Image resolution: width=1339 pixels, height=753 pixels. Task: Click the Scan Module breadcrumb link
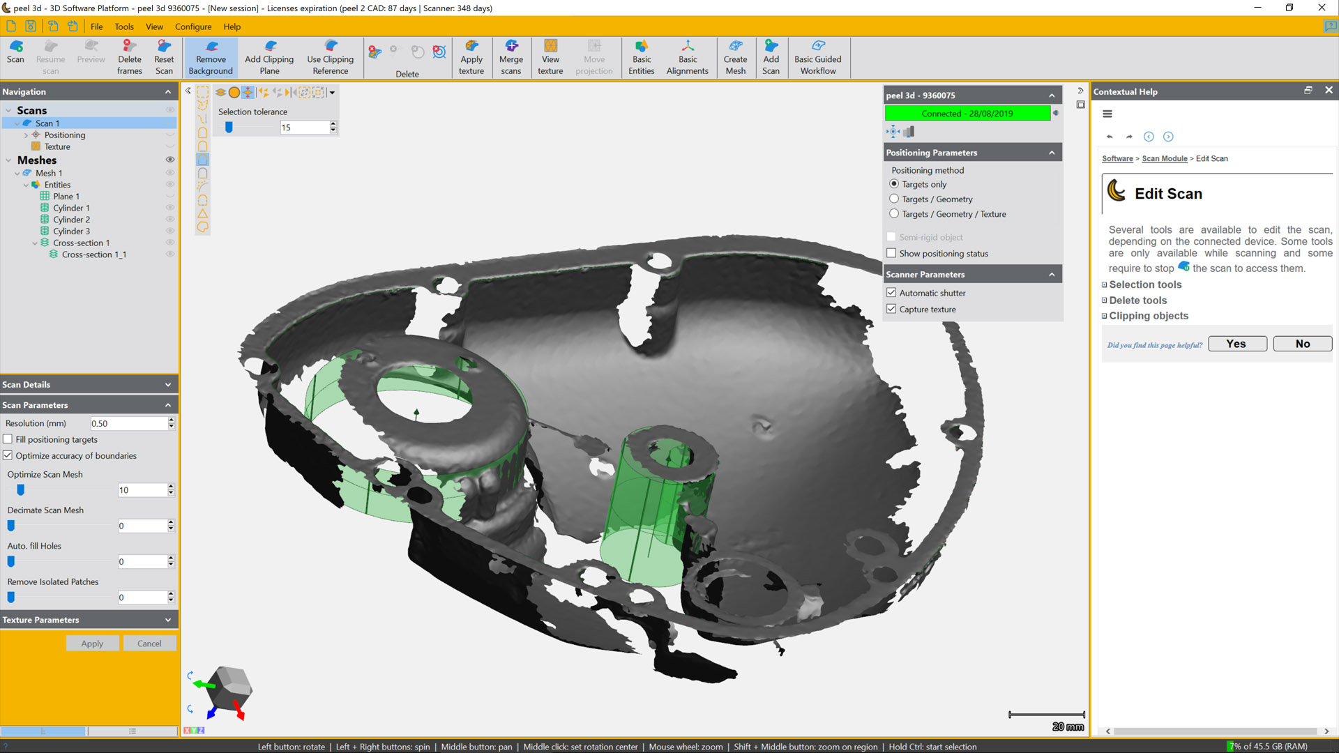point(1164,159)
